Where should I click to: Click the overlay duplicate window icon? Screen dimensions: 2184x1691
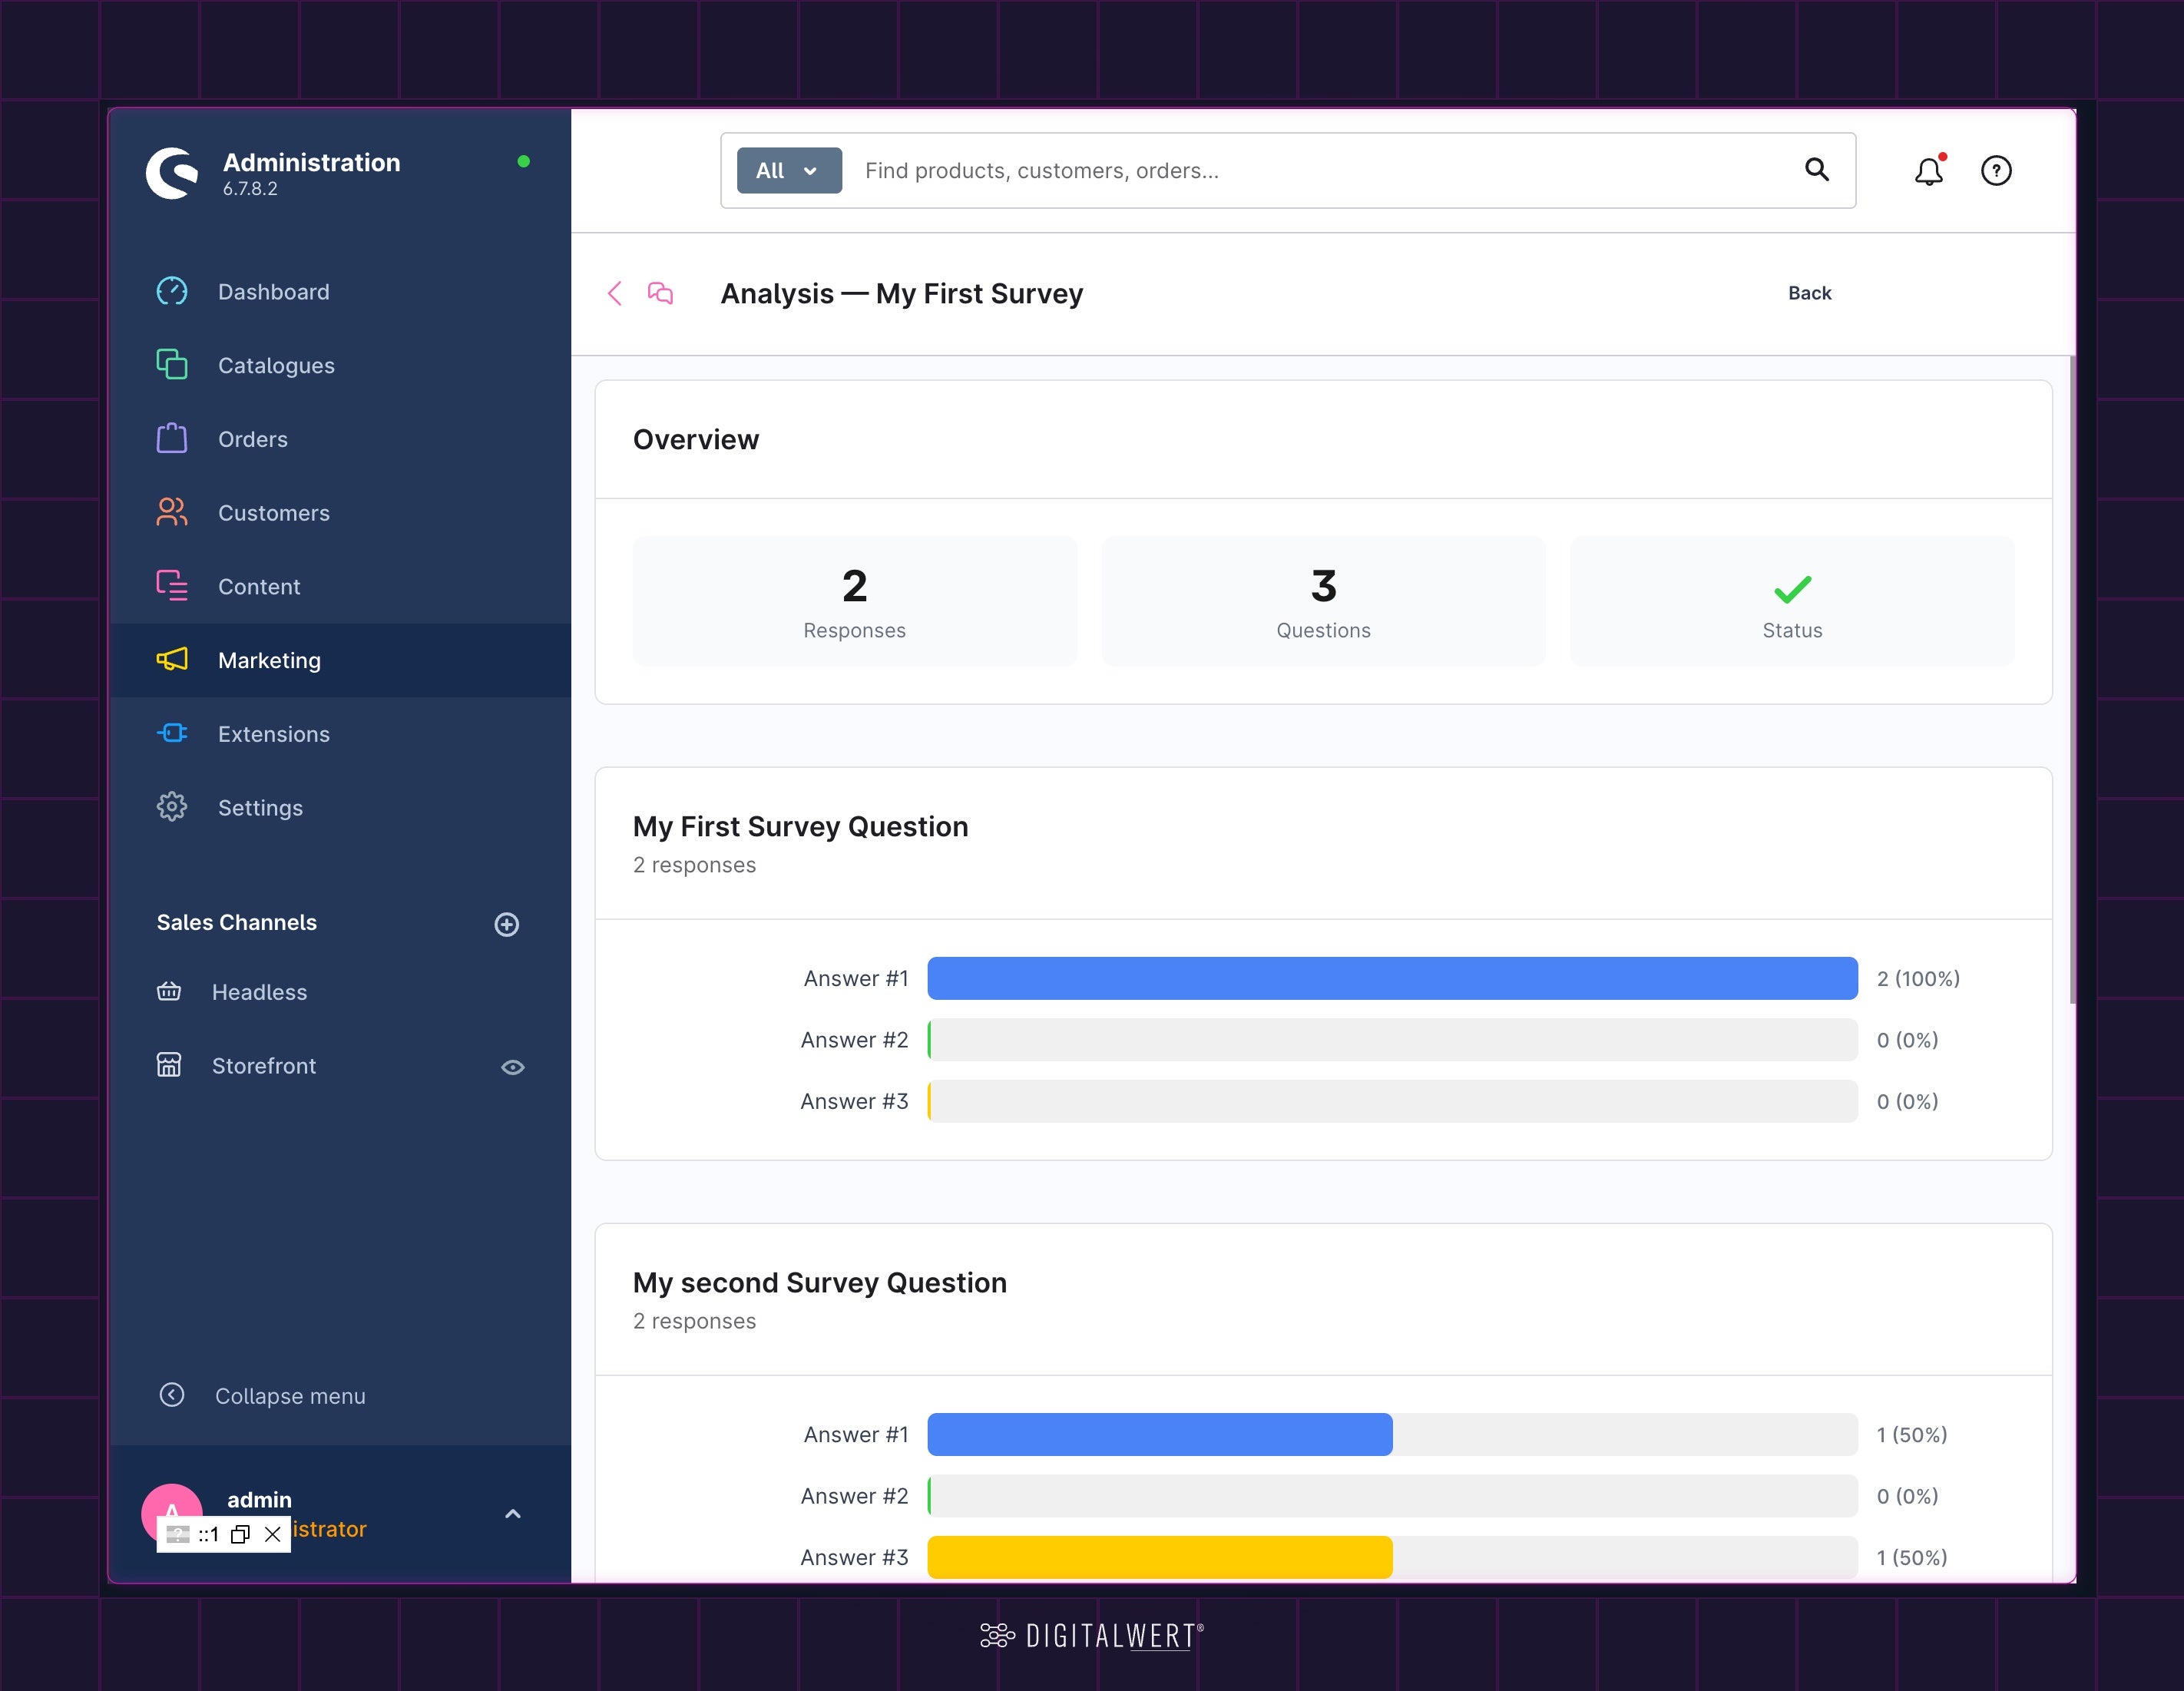[x=240, y=1534]
